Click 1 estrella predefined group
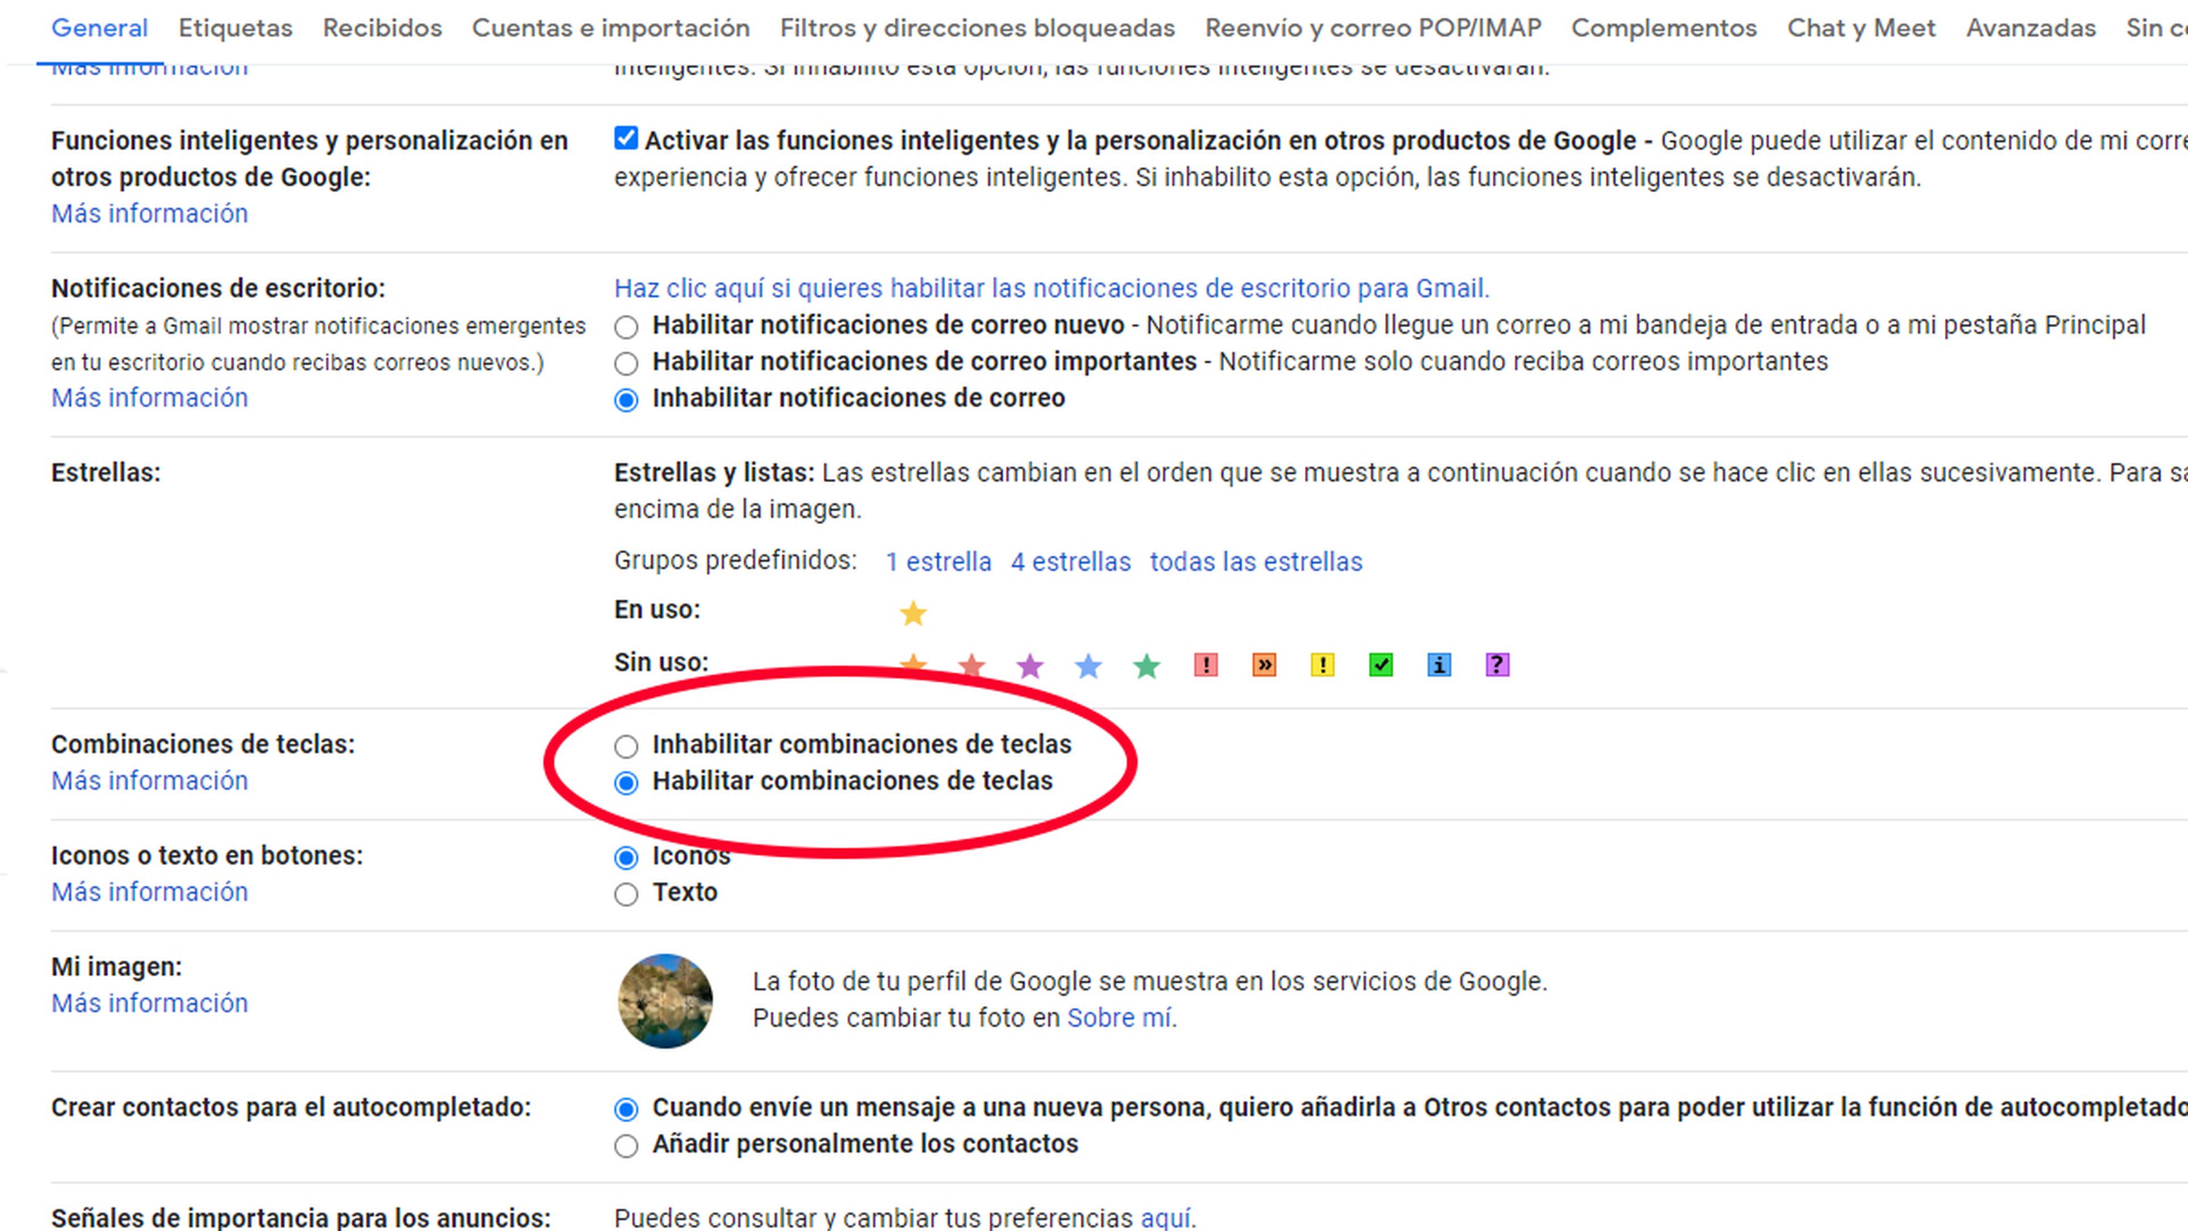Viewport: 2188px width, 1231px height. [938, 562]
